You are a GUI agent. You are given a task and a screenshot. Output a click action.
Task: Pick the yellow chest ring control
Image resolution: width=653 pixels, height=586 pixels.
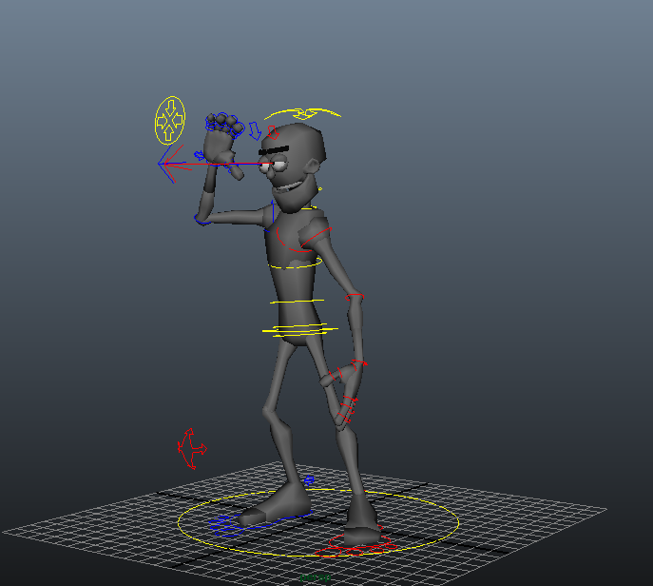pos(296,264)
